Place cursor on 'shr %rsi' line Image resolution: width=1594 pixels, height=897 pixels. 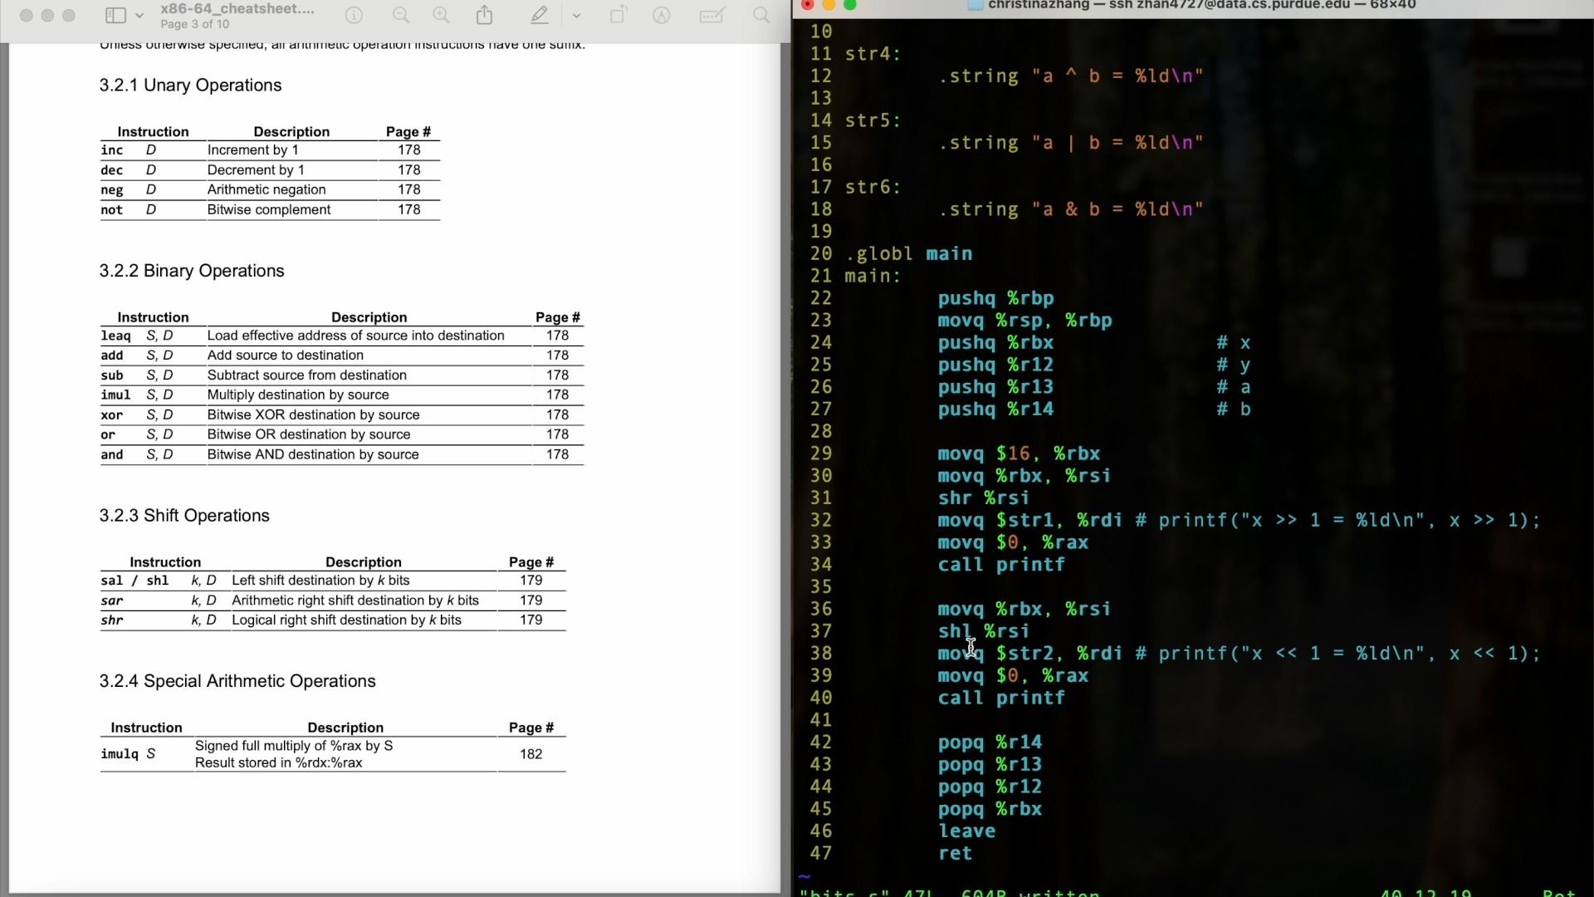[984, 498]
